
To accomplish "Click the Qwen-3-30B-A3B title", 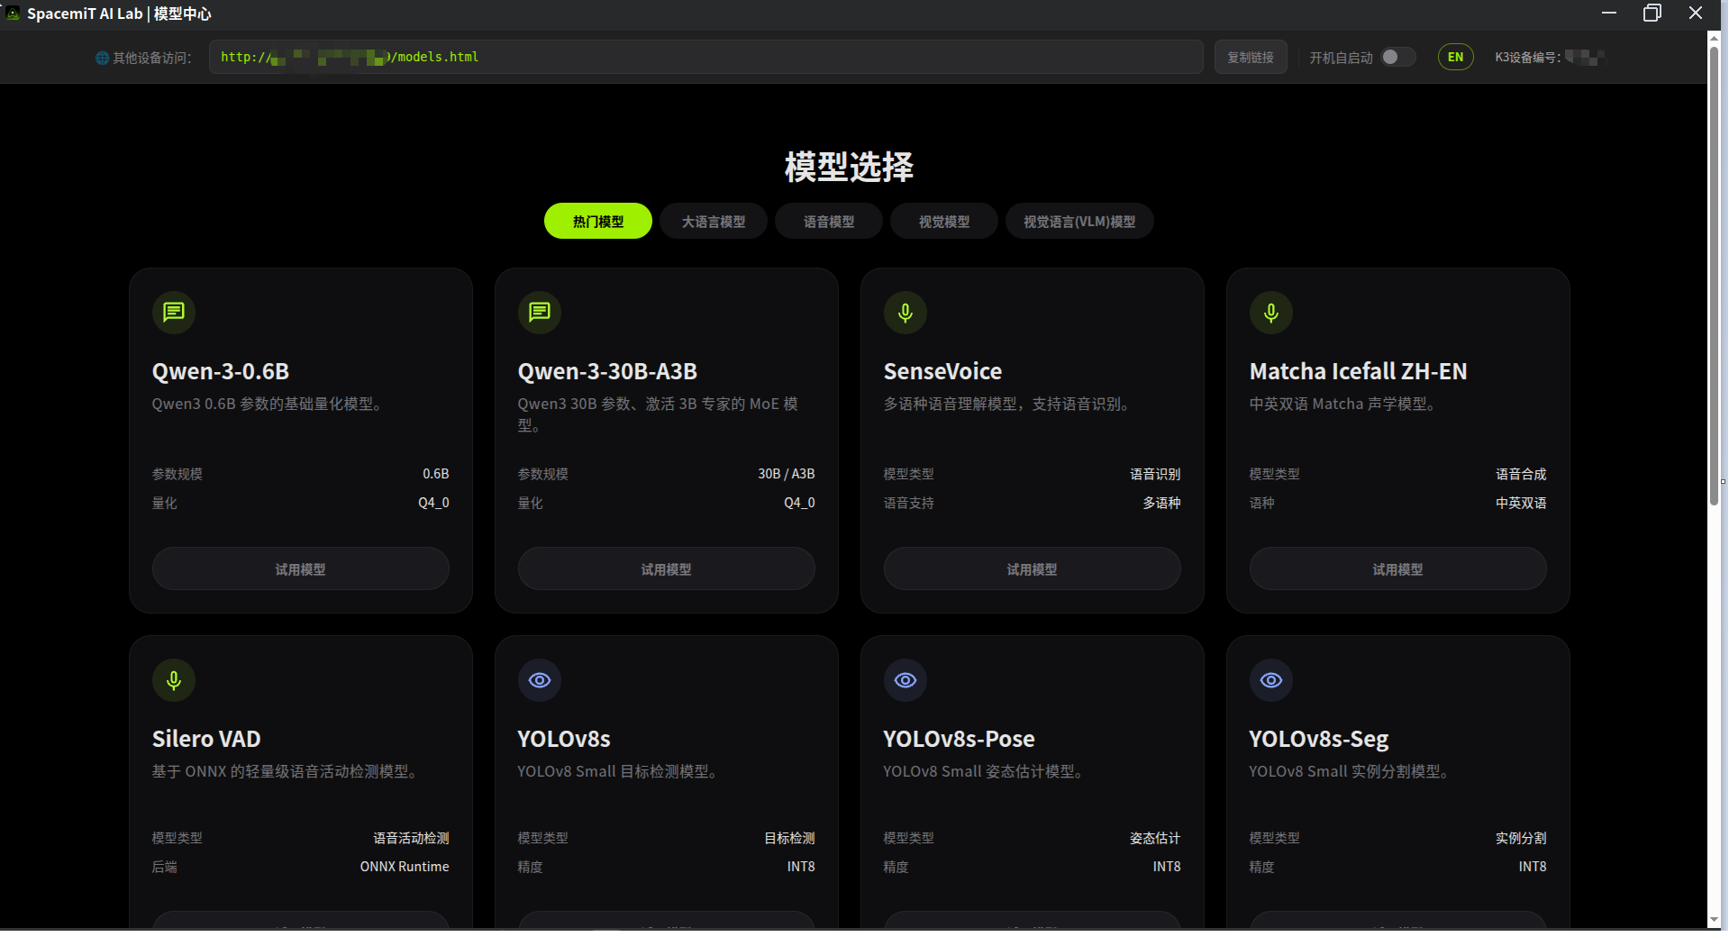I will (607, 371).
